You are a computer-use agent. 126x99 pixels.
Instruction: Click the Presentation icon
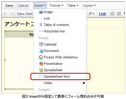click(x=41, y=64)
